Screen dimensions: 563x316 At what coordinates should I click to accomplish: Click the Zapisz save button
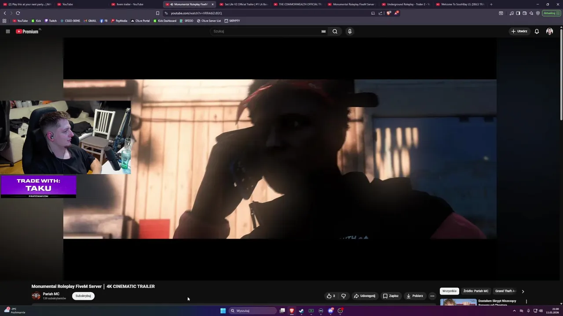pyautogui.click(x=391, y=296)
